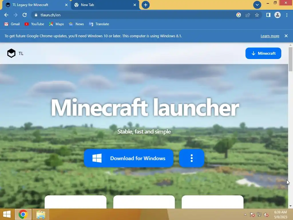Dismiss the Chrome update notice bar
Screen dimensions: 293x220
tap(286, 36)
